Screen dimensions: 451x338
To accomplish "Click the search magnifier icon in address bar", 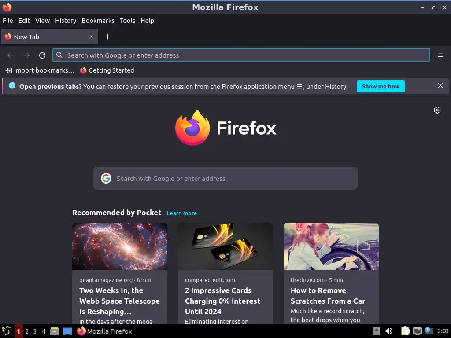I will (x=59, y=55).
